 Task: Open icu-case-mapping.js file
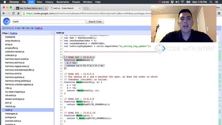15,92
